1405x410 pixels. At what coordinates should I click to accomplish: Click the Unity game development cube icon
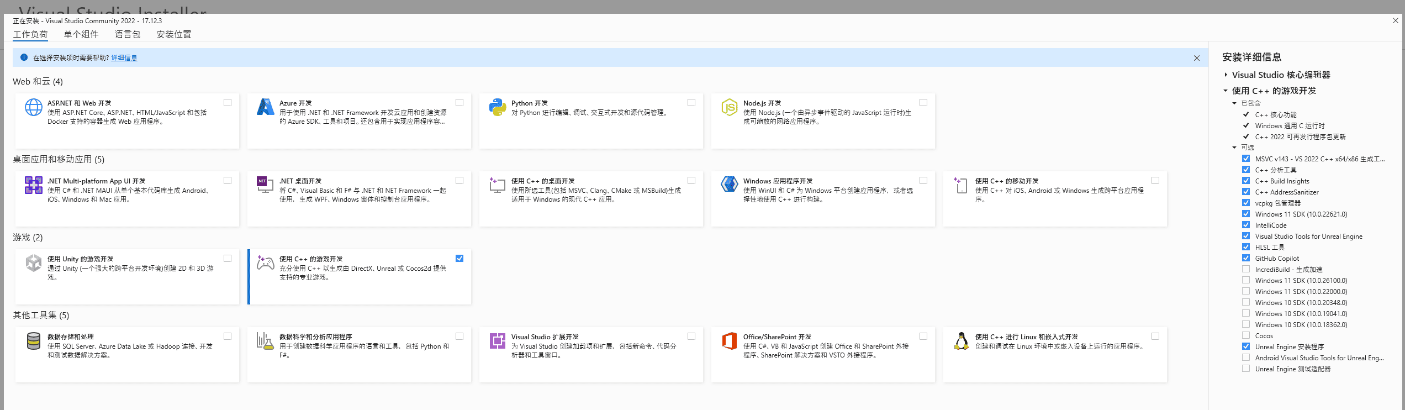[x=34, y=263]
